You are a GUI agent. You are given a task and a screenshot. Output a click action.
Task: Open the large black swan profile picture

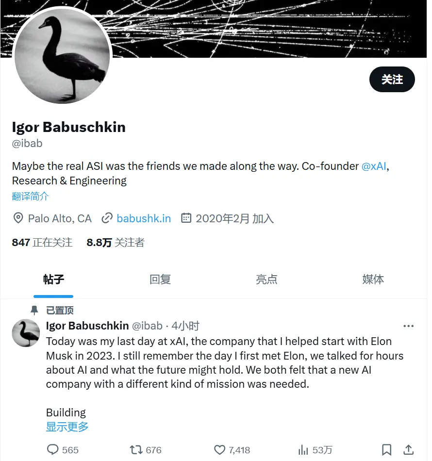[63, 56]
